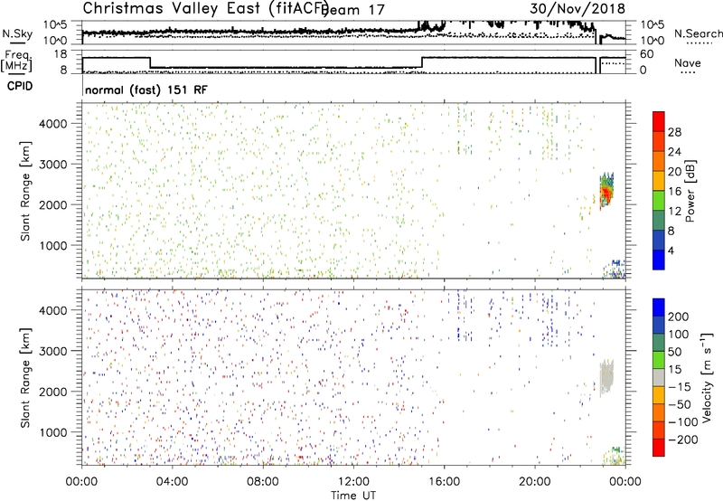Screen dimensions: 723x501
Task: Click the N.Sky legend label
Action: (17, 33)
